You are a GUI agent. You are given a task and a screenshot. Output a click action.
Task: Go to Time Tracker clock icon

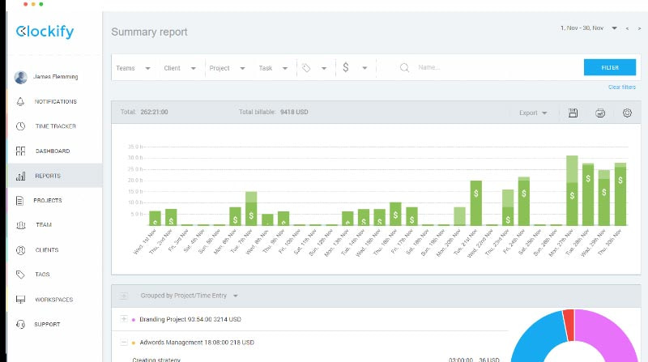tap(20, 126)
